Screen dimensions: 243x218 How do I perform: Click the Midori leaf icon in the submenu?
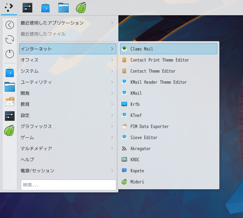click(124, 182)
